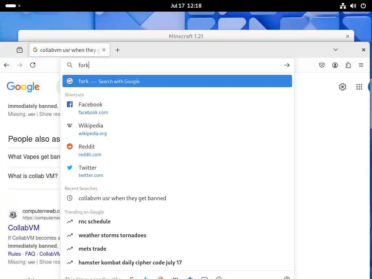Close the collabvm search tab
Image resolution: width=372 pixels, height=279 pixels.
[104, 50]
